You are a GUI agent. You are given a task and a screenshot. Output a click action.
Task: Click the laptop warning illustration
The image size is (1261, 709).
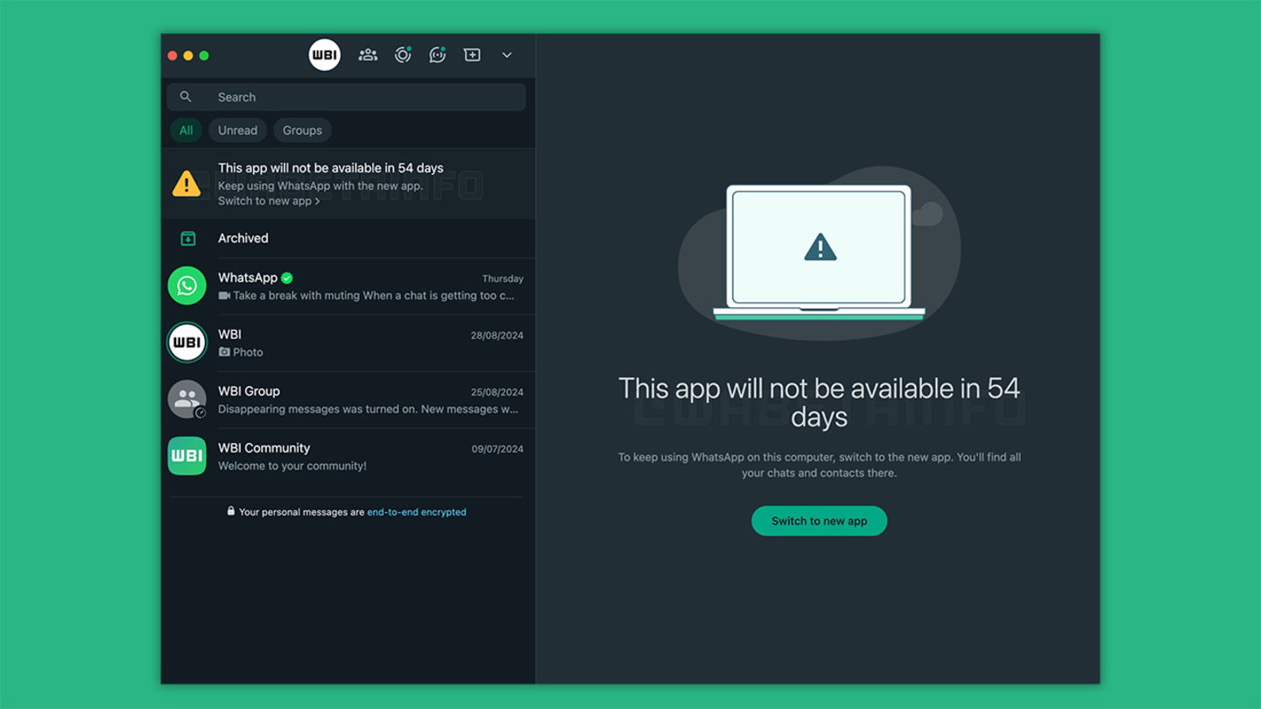point(820,252)
